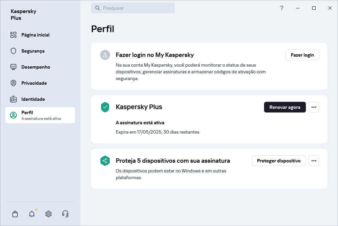The image size is (338, 226).
Task: Open the Kaspersky store bag icon
Action: 15,214
